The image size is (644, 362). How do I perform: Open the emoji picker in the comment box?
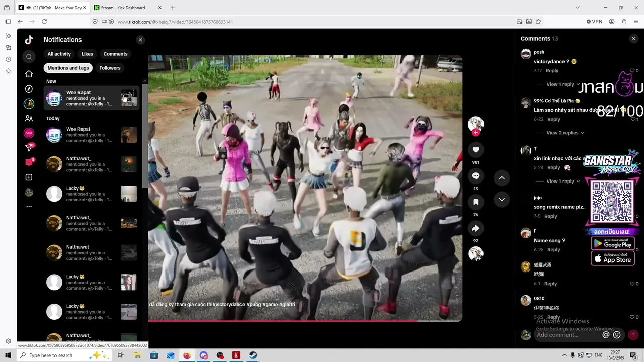[617, 335]
